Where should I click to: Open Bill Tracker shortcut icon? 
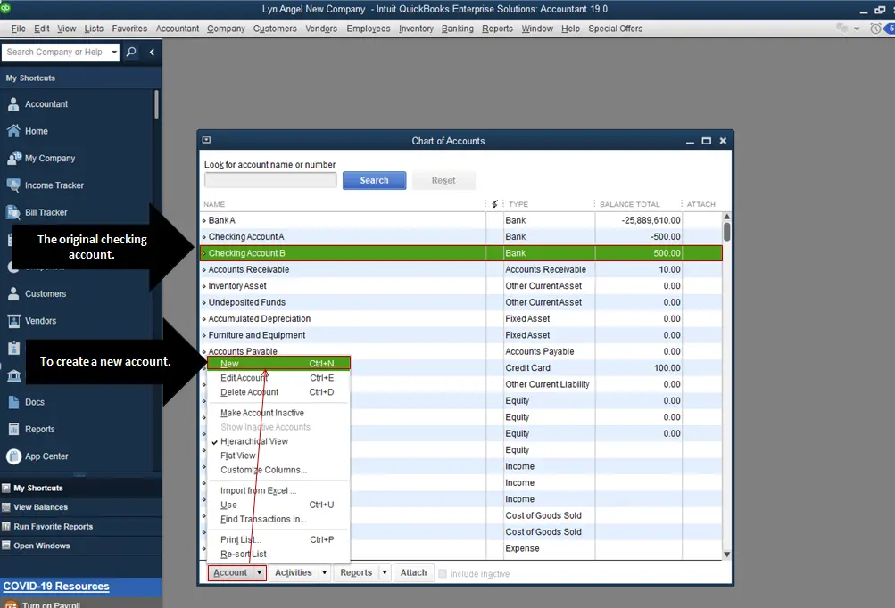pos(13,212)
